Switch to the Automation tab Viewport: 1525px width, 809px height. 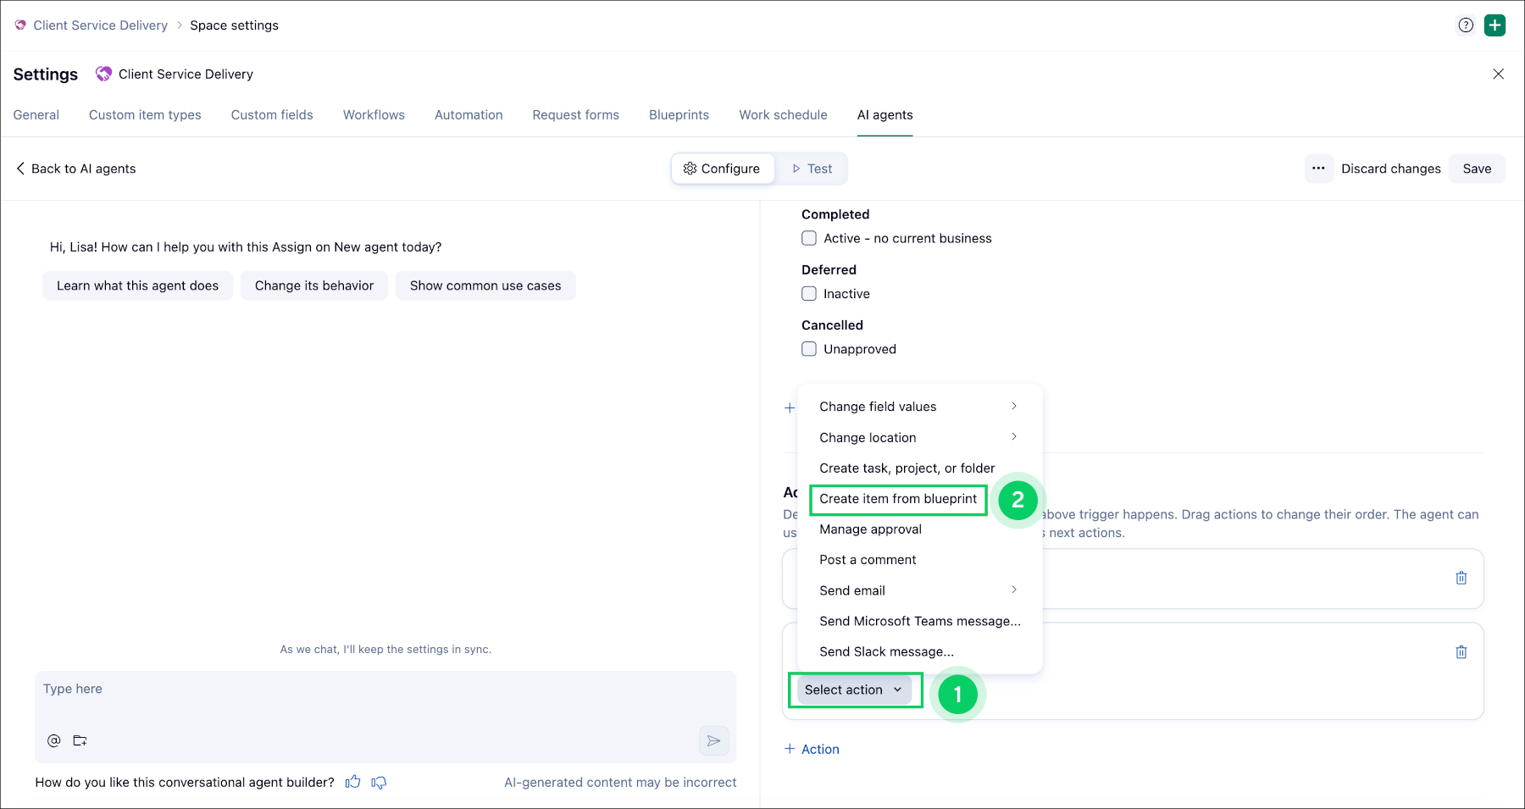pyautogui.click(x=469, y=115)
